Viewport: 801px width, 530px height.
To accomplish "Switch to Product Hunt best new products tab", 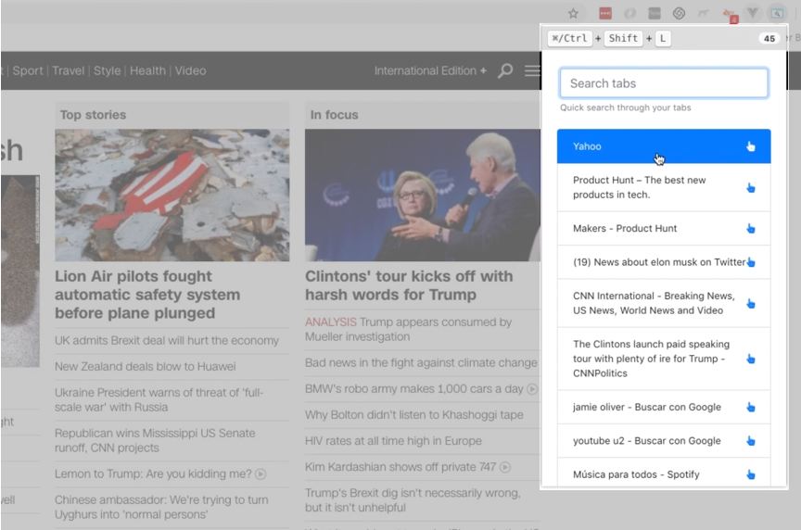I will coord(664,187).
